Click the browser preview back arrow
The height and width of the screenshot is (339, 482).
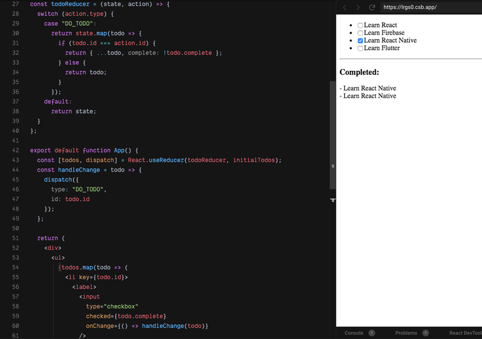coord(345,8)
